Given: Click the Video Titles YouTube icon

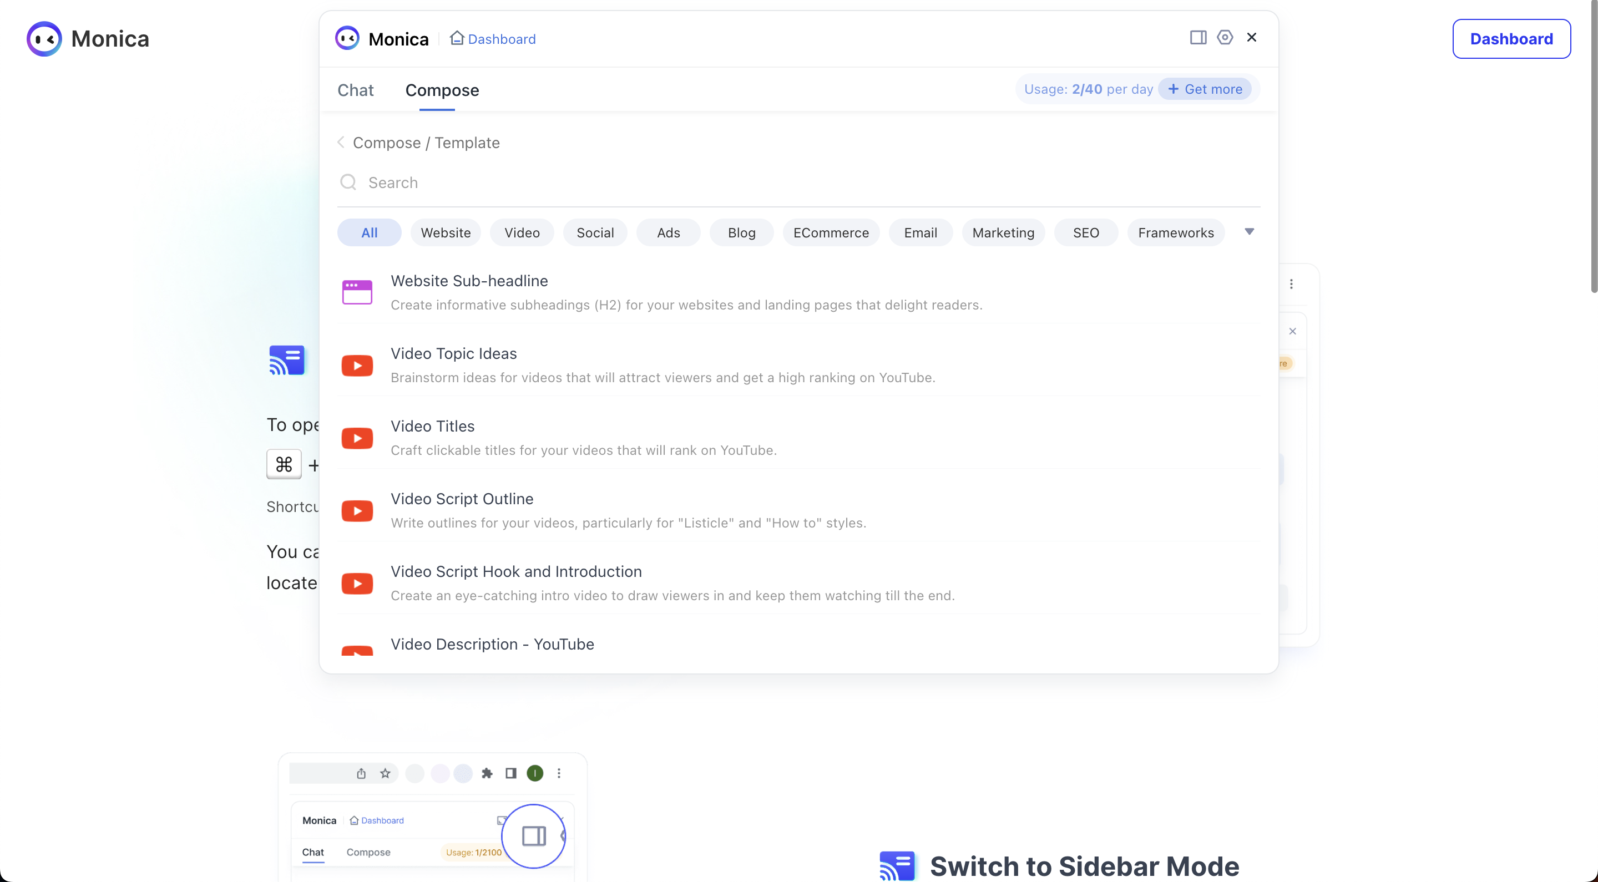Looking at the screenshot, I should (357, 438).
